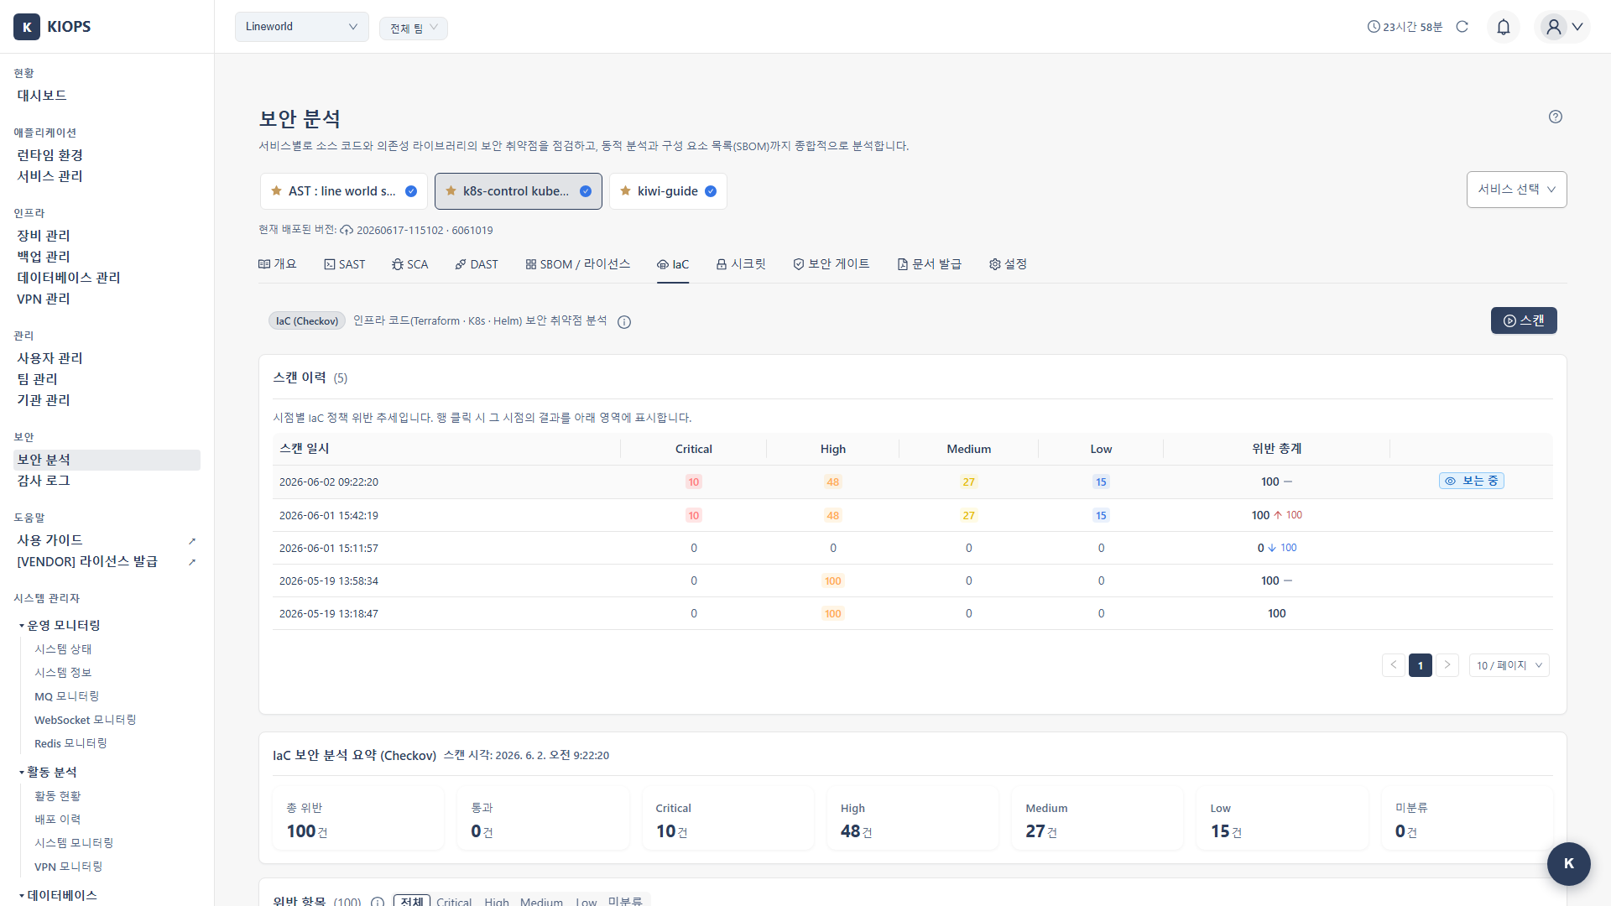Screen dimensions: 1611x906
Task: Refresh the session timer
Action: pos(1462,27)
